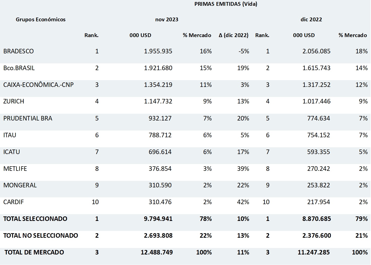Click Metlife's value 376.854
The image size is (371, 265).
[160, 169]
